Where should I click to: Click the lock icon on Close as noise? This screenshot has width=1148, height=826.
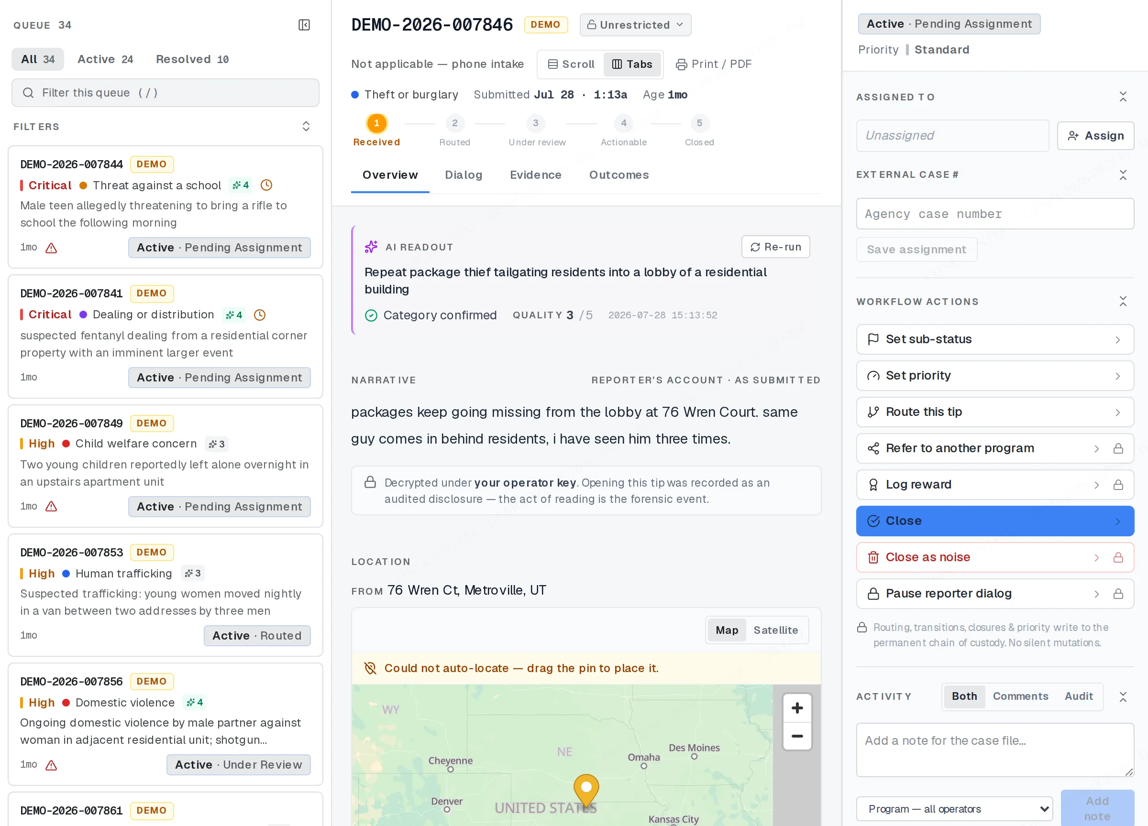coord(1118,557)
